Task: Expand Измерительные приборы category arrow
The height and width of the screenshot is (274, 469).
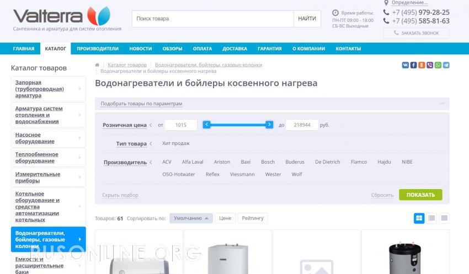Action: pos(80,177)
